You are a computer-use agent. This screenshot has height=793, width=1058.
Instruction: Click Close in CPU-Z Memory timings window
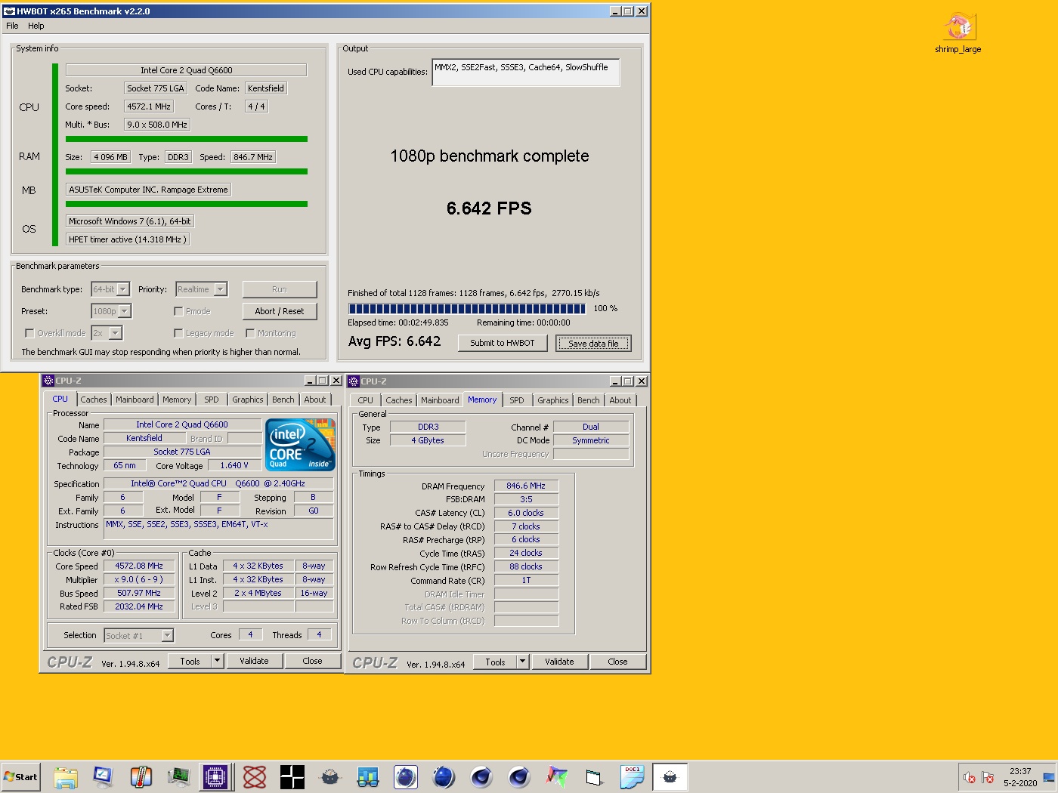[617, 662]
